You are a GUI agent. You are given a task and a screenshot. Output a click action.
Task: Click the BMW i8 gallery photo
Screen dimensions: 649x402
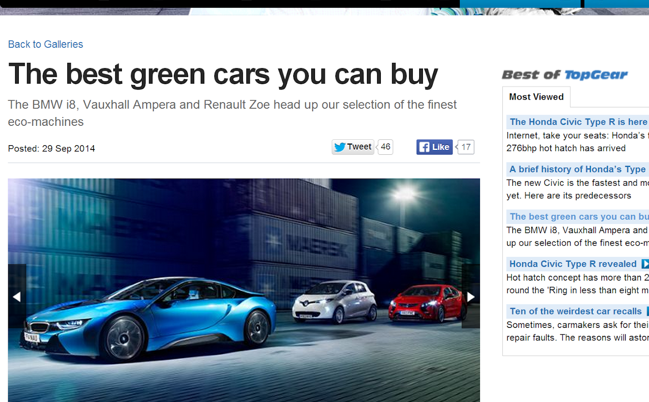coord(244,290)
